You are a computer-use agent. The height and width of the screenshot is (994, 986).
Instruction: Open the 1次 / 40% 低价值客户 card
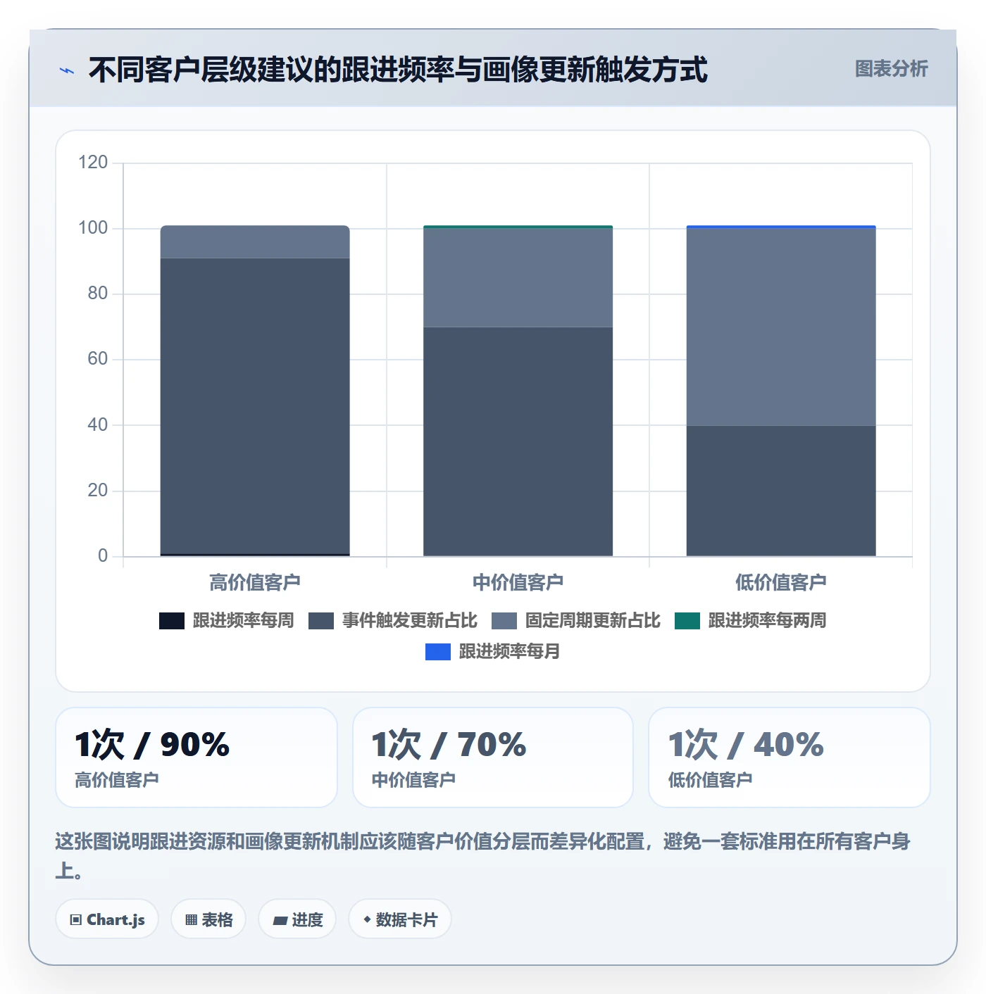790,757
